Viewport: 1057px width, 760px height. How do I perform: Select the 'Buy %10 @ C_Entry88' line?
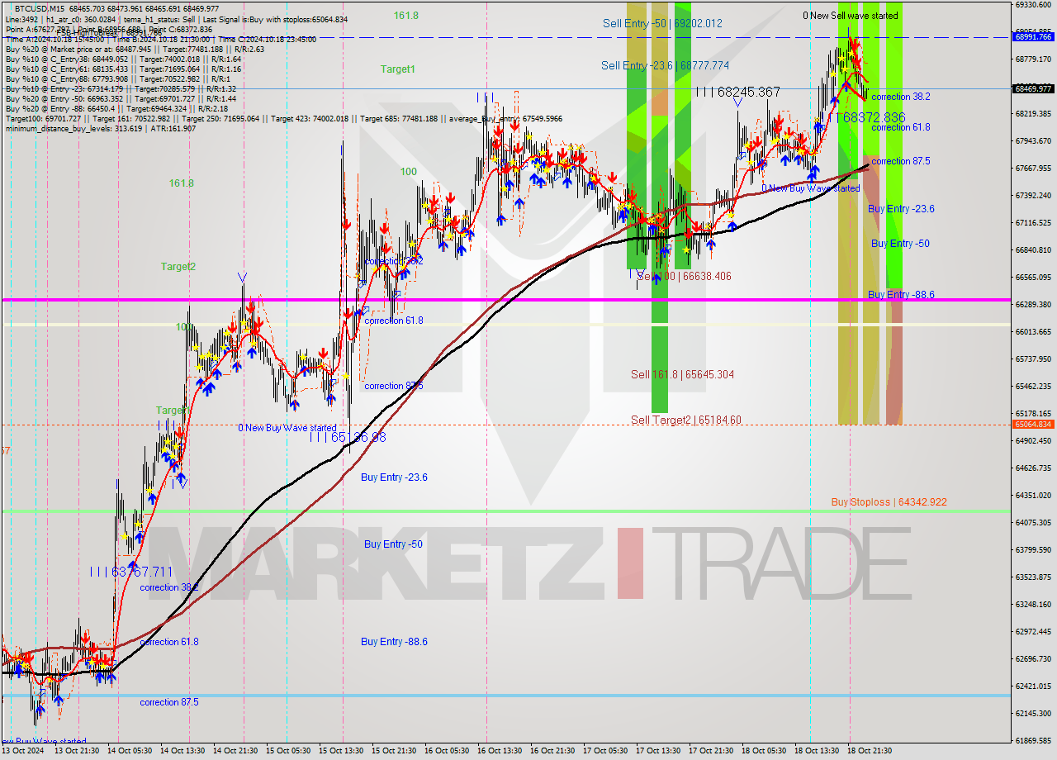(118, 79)
